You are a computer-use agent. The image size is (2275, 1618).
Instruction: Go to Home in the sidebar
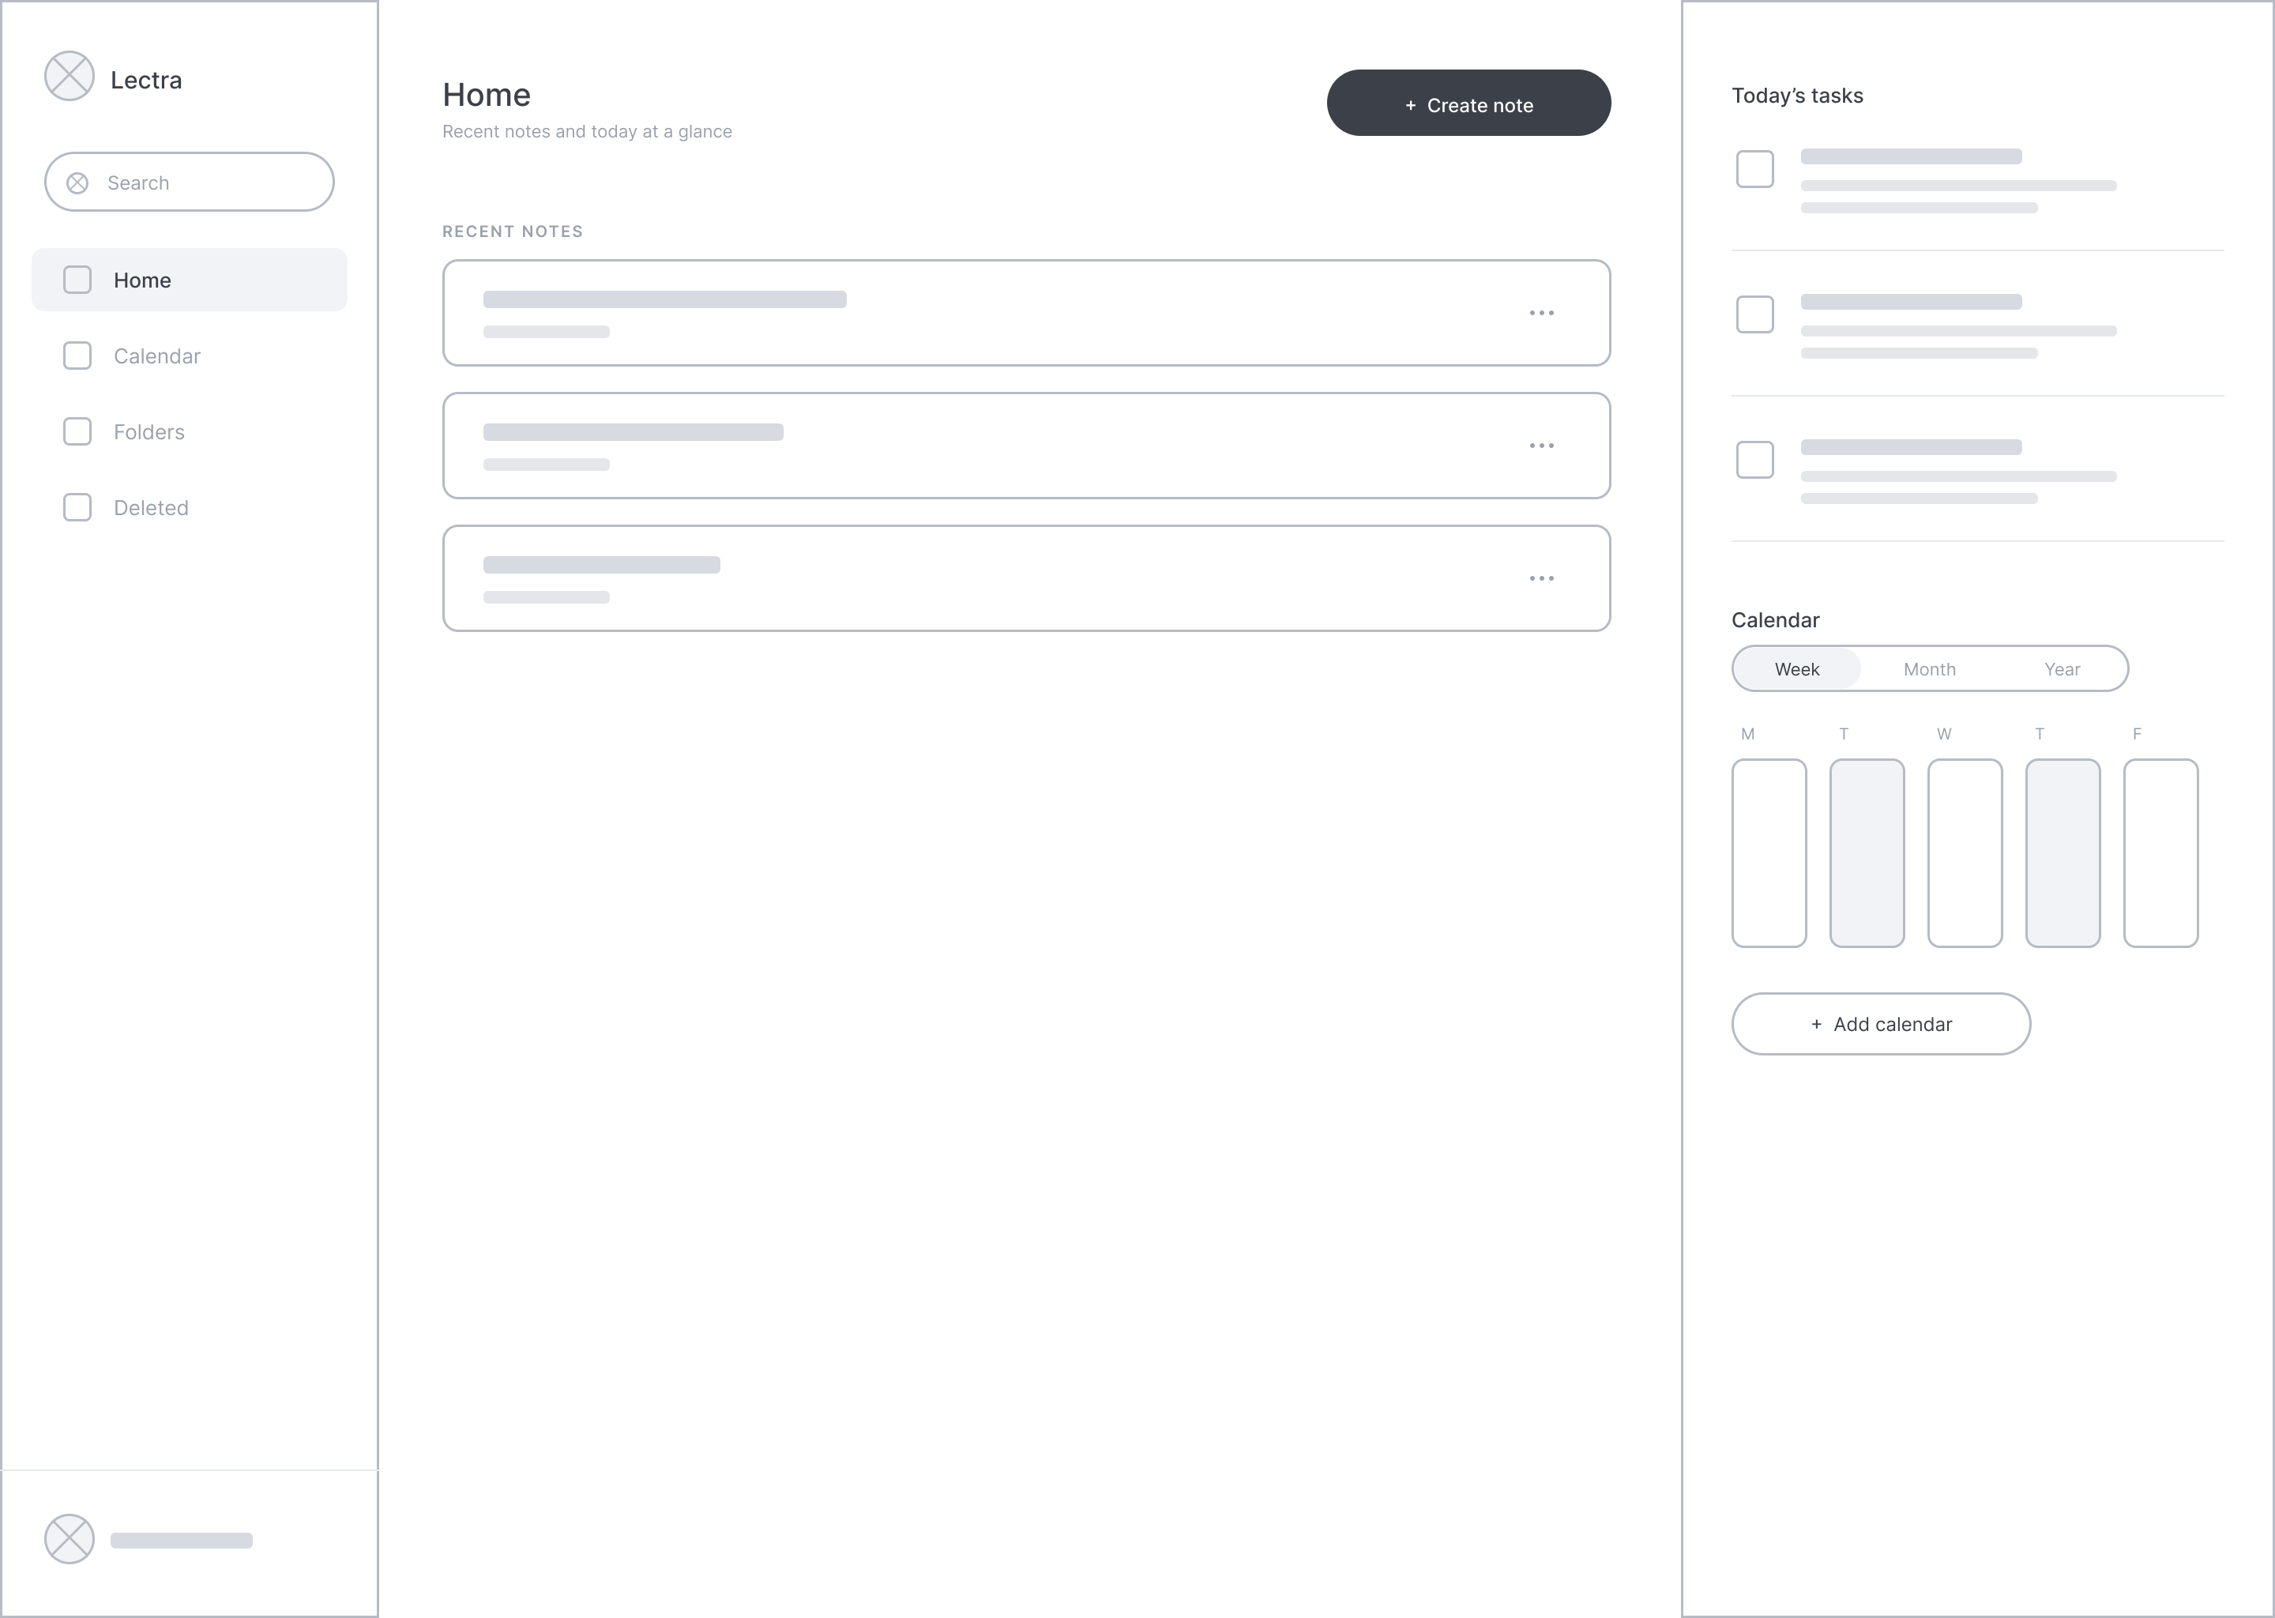(190, 280)
